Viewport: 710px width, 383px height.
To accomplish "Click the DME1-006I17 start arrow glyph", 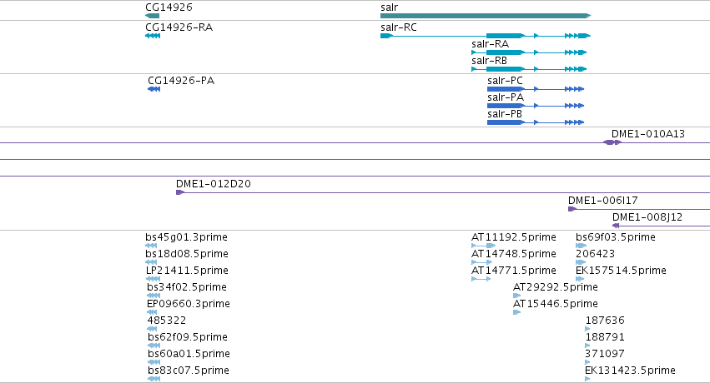I will pyautogui.click(x=572, y=209).
